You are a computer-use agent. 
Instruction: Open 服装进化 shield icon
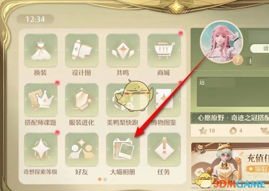click(82, 100)
